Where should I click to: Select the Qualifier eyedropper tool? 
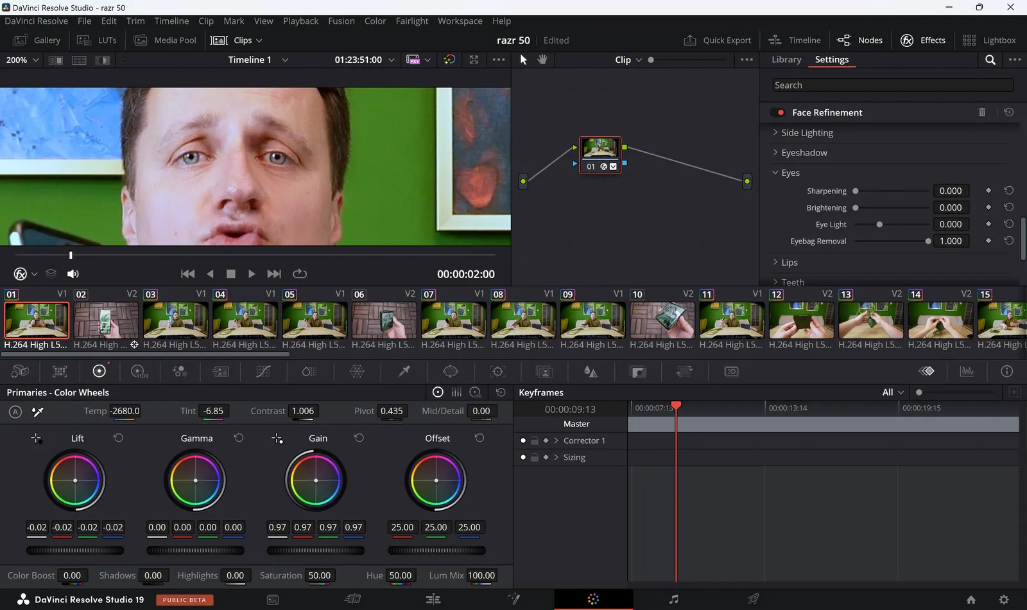click(x=404, y=372)
